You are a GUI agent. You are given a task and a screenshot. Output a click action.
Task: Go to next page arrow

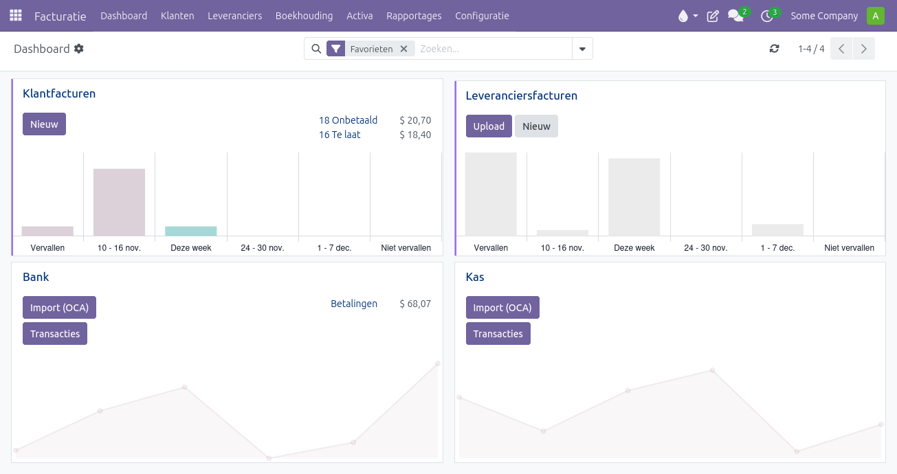coord(863,49)
